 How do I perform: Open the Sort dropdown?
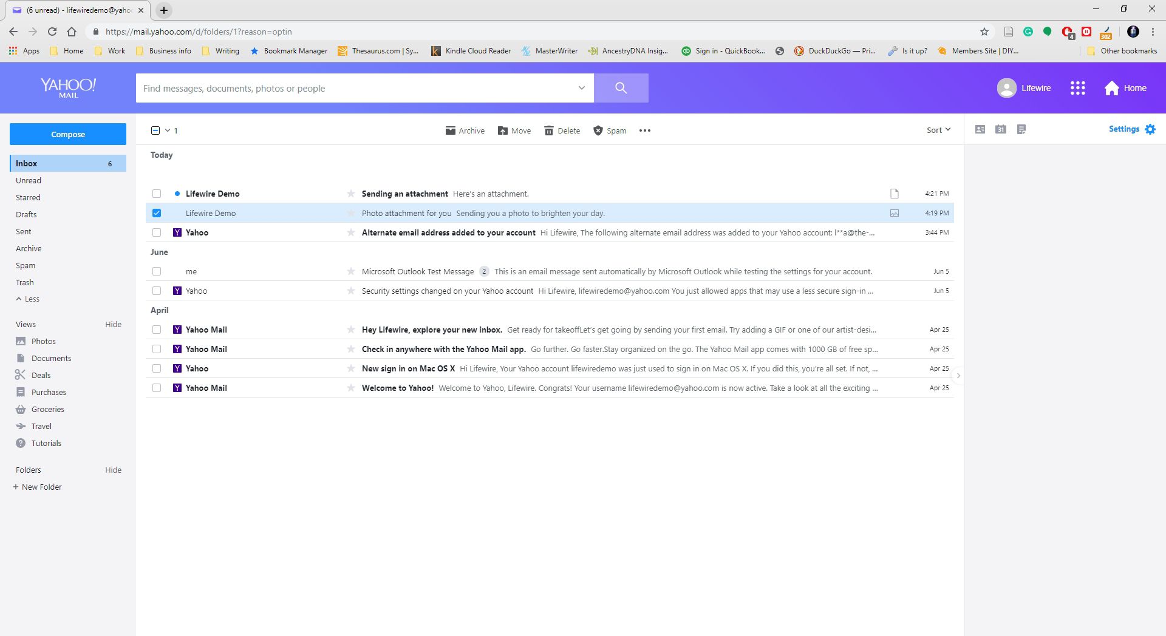pyautogui.click(x=938, y=130)
